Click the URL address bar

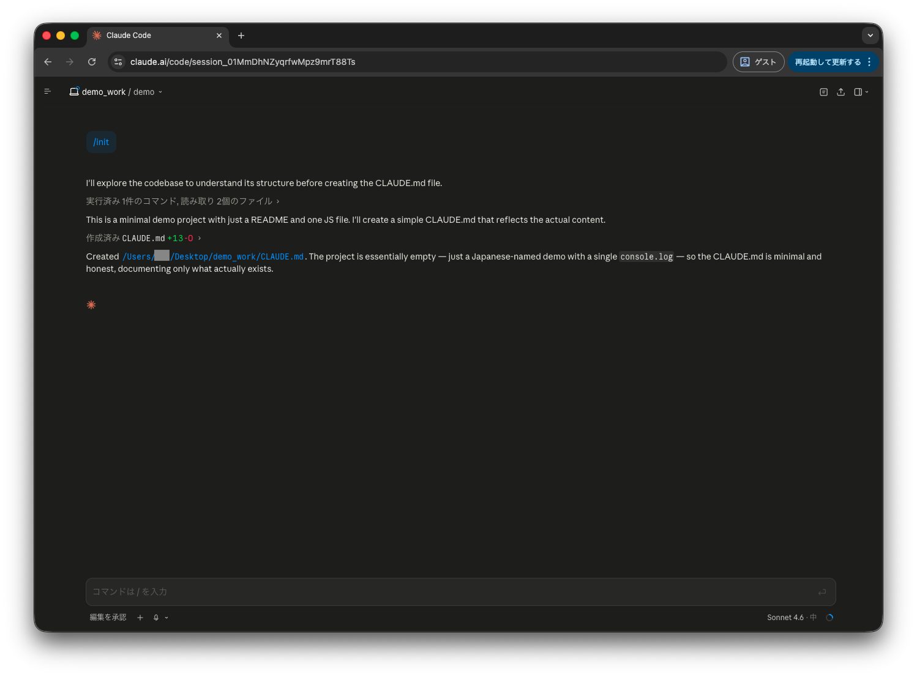(x=417, y=62)
